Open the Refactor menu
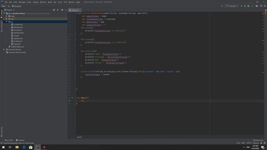The image size is (267, 150). click(x=43, y=2)
